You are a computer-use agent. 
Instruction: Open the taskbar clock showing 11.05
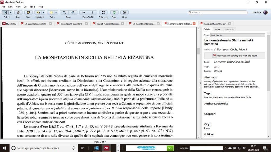(x=253, y=148)
